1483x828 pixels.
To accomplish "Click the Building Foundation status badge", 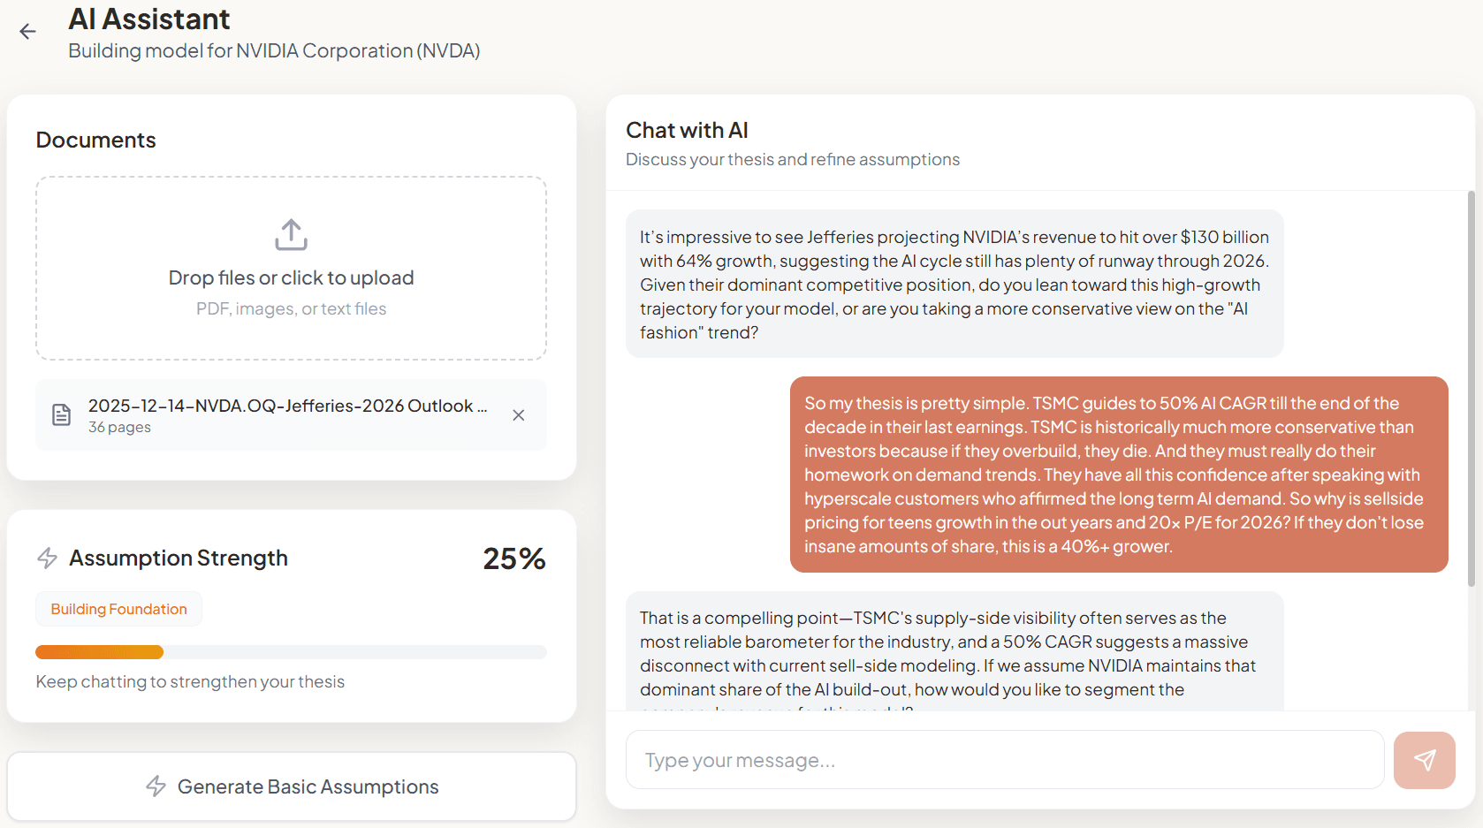I will pyautogui.click(x=118, y=609).
